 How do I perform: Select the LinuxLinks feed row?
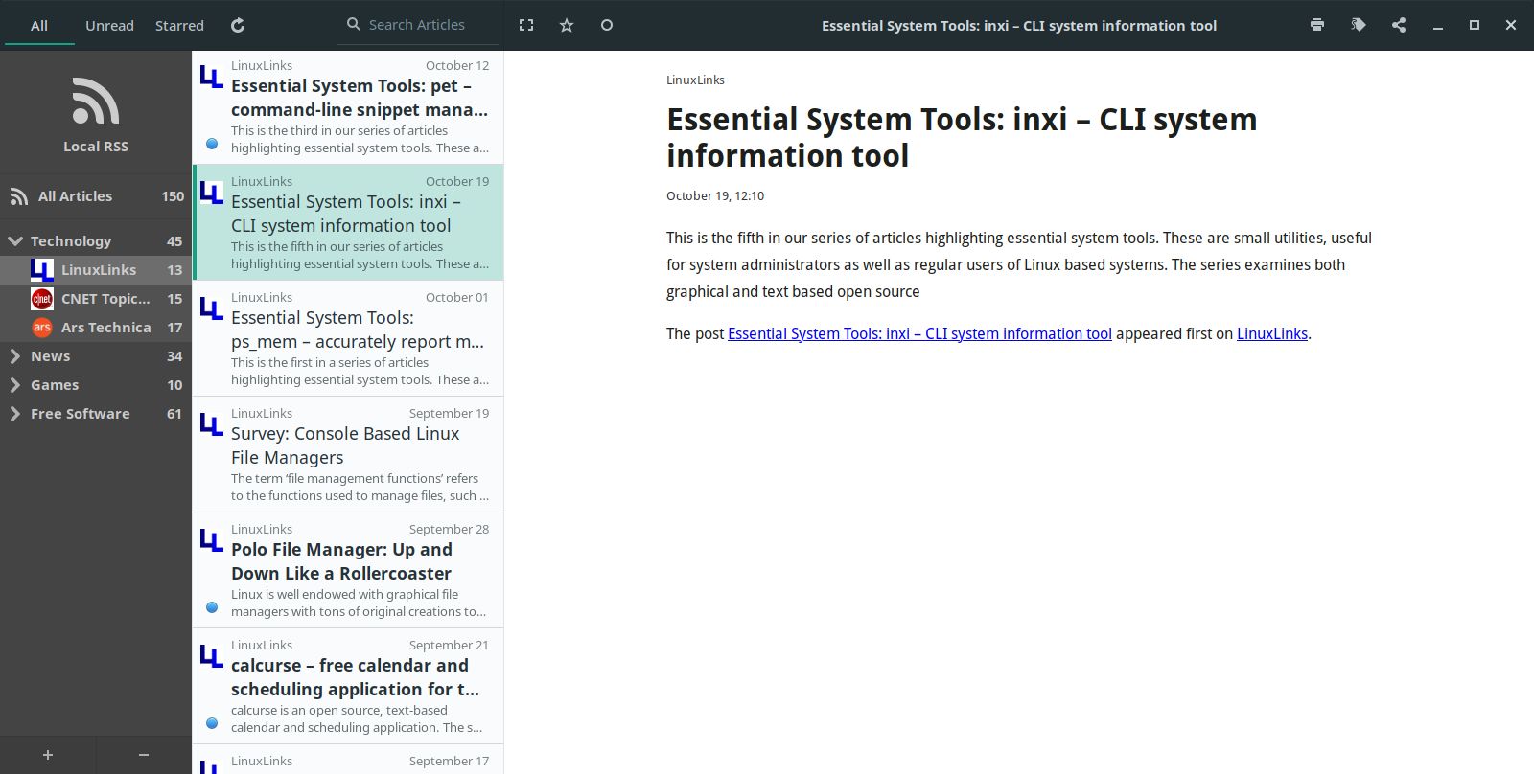point(96,270)
